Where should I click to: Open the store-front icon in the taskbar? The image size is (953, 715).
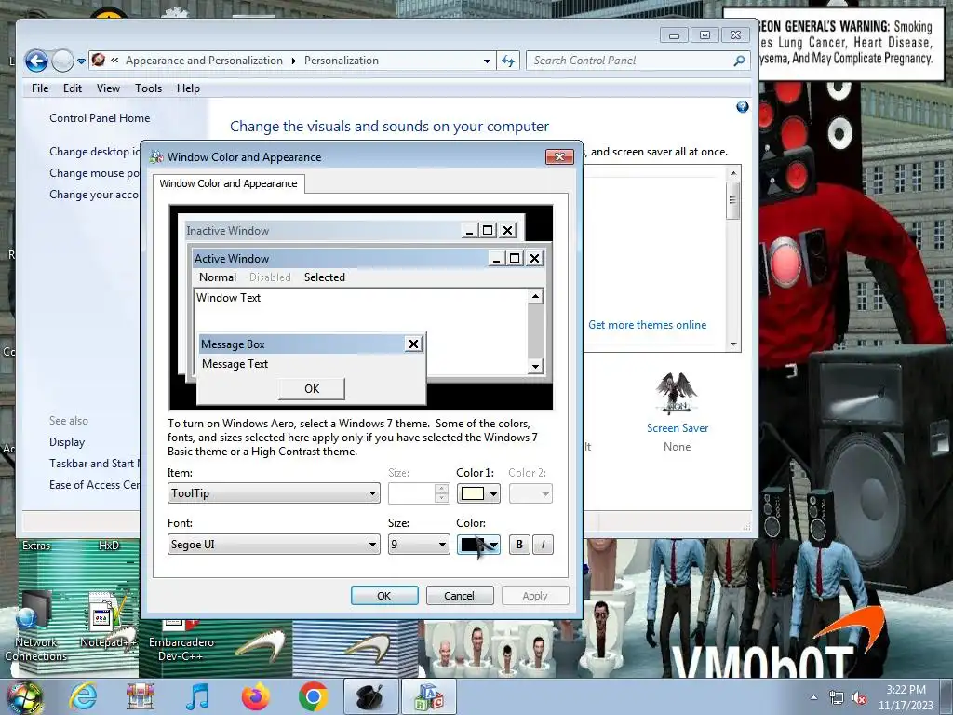tap(141, 696)
